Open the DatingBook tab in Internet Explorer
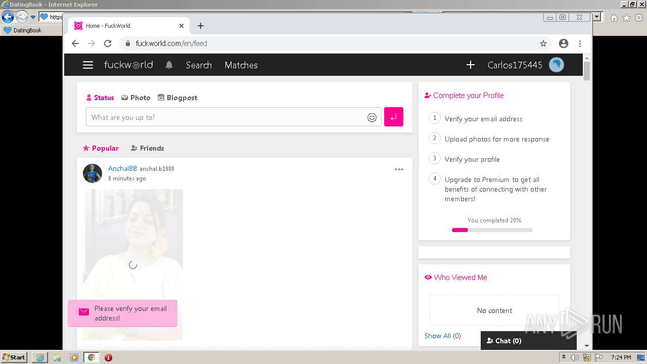 tap(23, 30)
